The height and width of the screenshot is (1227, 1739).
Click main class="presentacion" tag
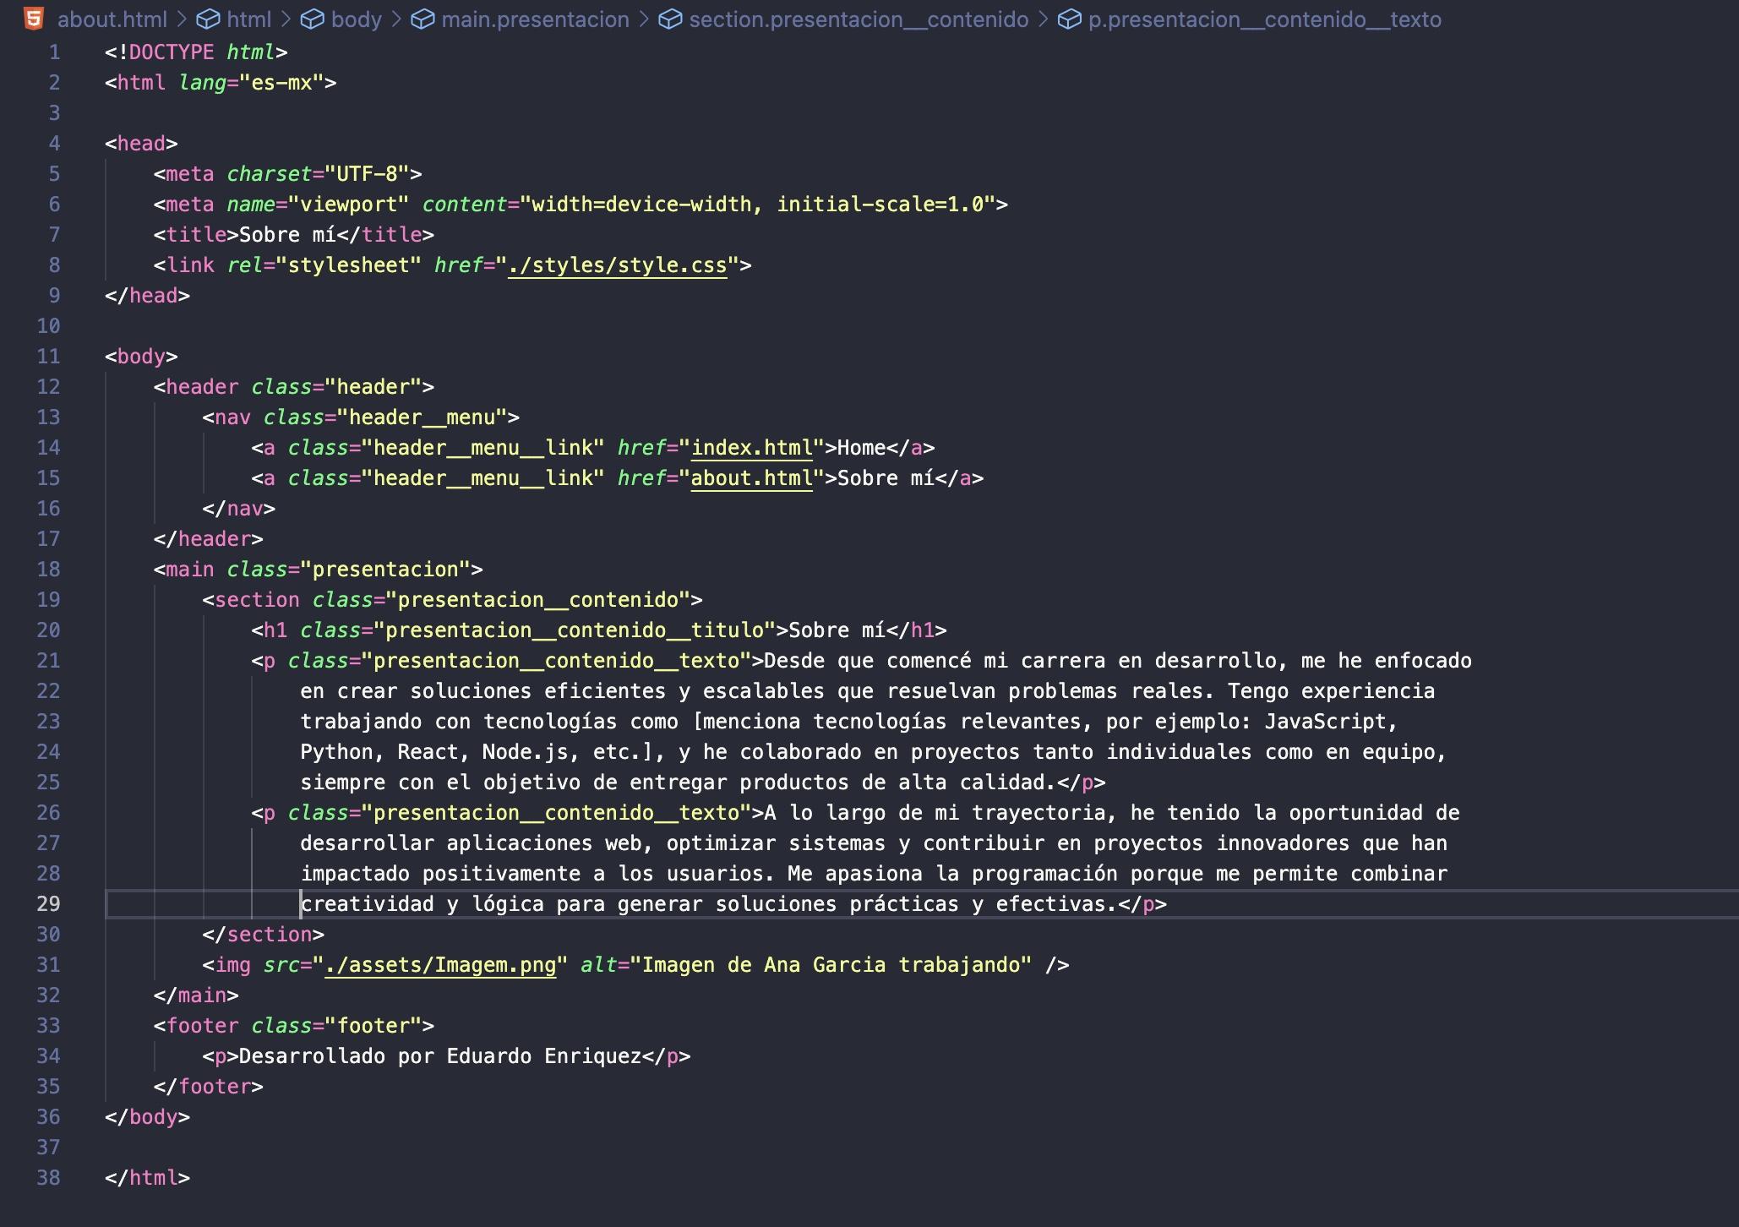(x=318, y=570)
